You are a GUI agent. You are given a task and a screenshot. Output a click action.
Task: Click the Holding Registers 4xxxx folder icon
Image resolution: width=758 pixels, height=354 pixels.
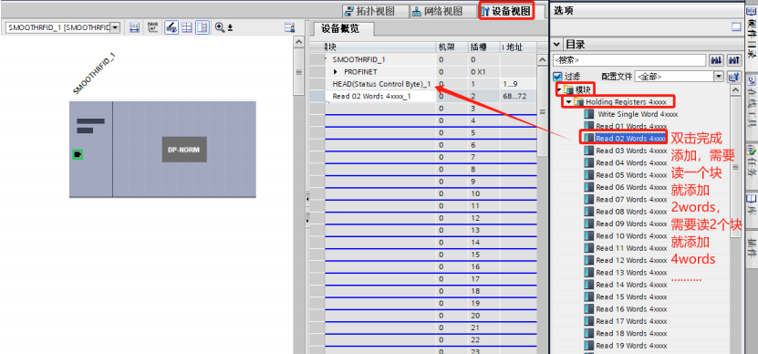(x=579, y=102)
